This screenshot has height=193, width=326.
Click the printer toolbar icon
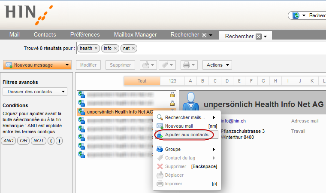(x=187, y=65)
